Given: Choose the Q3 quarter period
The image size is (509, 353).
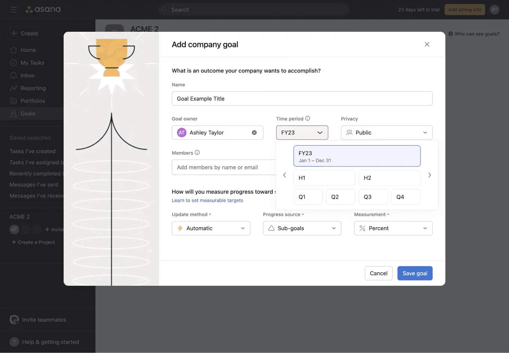Looking at the screenshot, I should tap(373, 197).
